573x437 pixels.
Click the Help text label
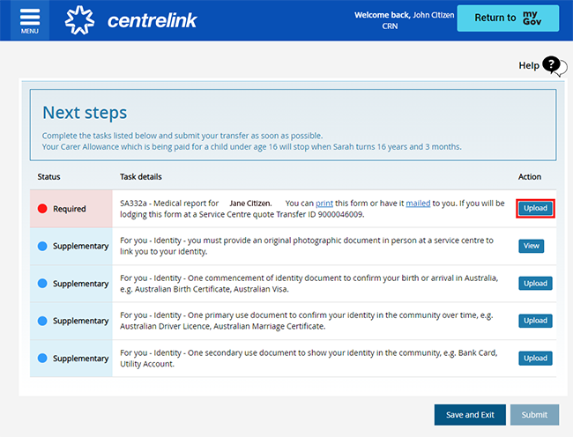(529, 66)
